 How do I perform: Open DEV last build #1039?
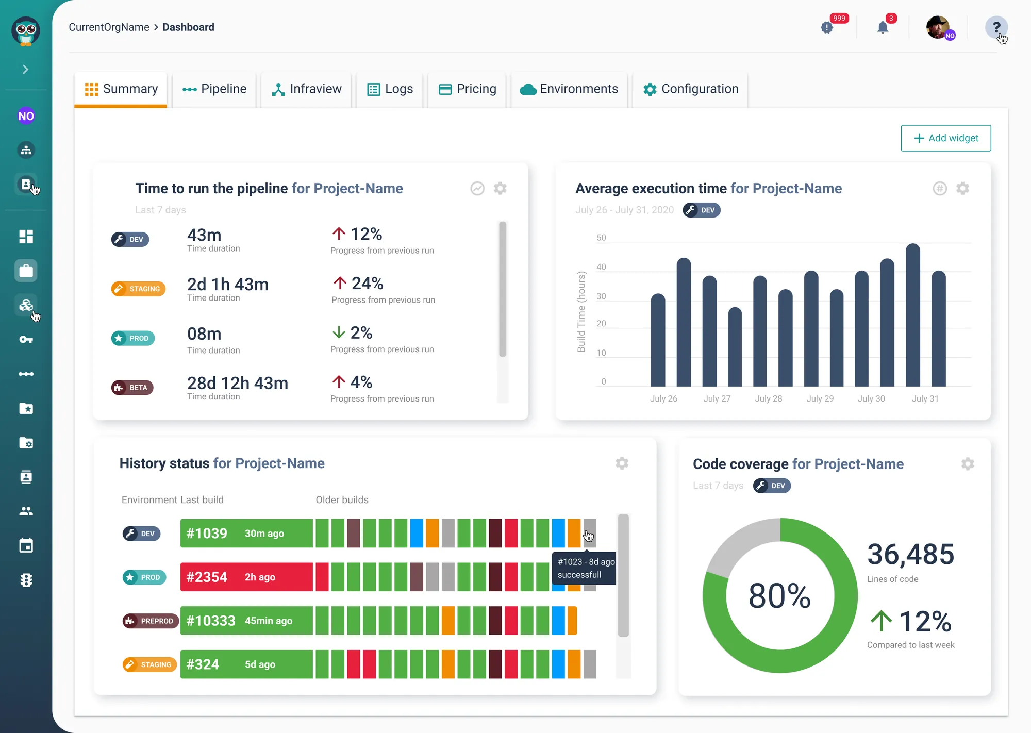246,534
